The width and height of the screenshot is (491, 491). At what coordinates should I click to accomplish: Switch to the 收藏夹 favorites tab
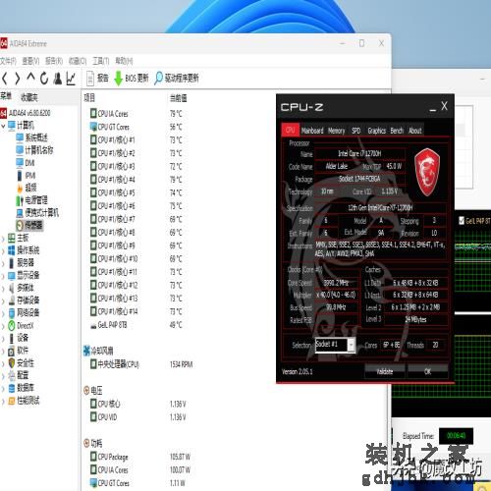(29, 97)
